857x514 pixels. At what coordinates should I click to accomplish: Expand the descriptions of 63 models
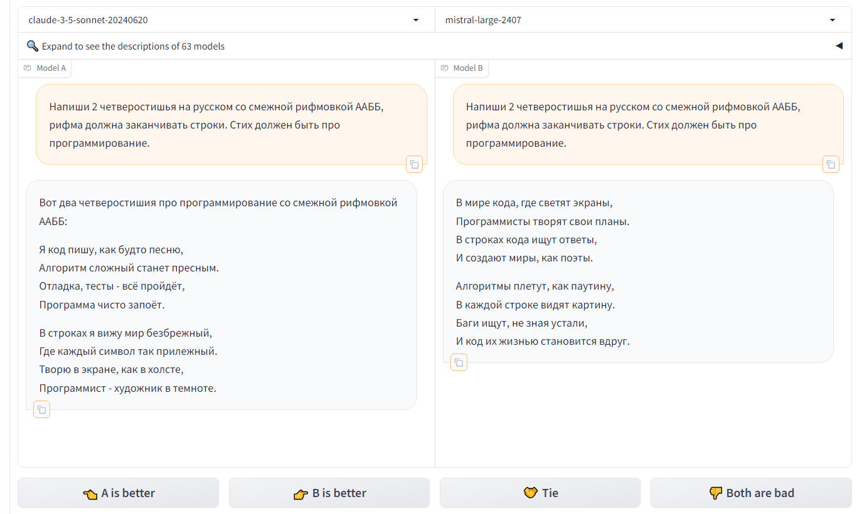click(x=133, y=46)
